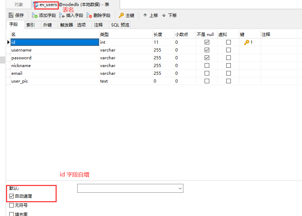Uncheck Not Null for the password field

(207, 58)
